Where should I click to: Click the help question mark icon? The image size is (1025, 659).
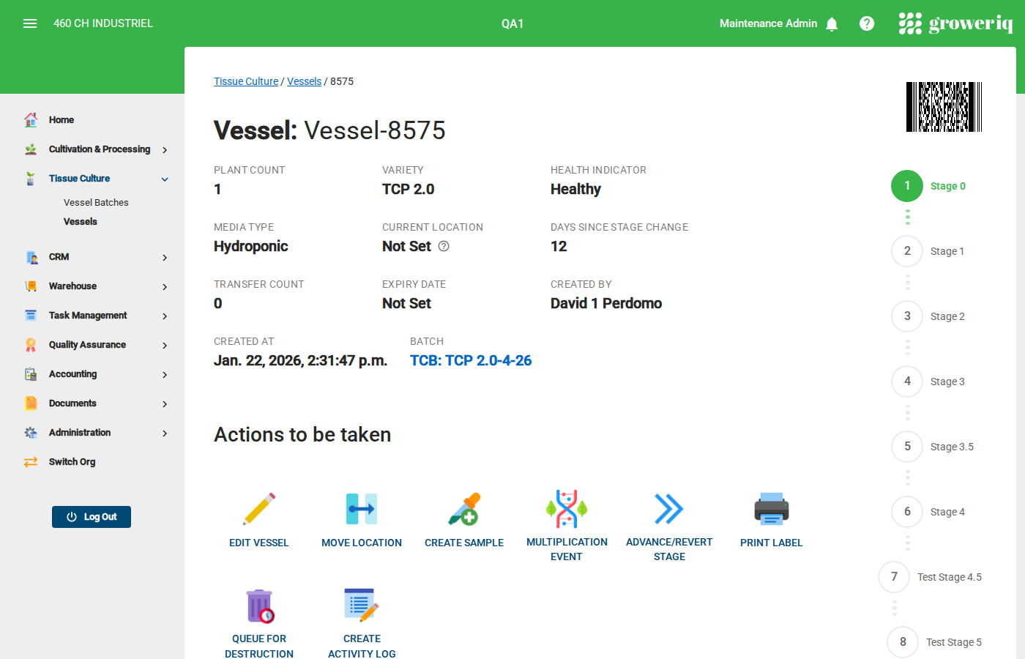click(x=867, y=23)
